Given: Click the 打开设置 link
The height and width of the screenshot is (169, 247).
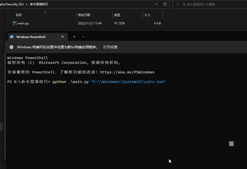Looking at the screenshot, I should coord(110,47).
